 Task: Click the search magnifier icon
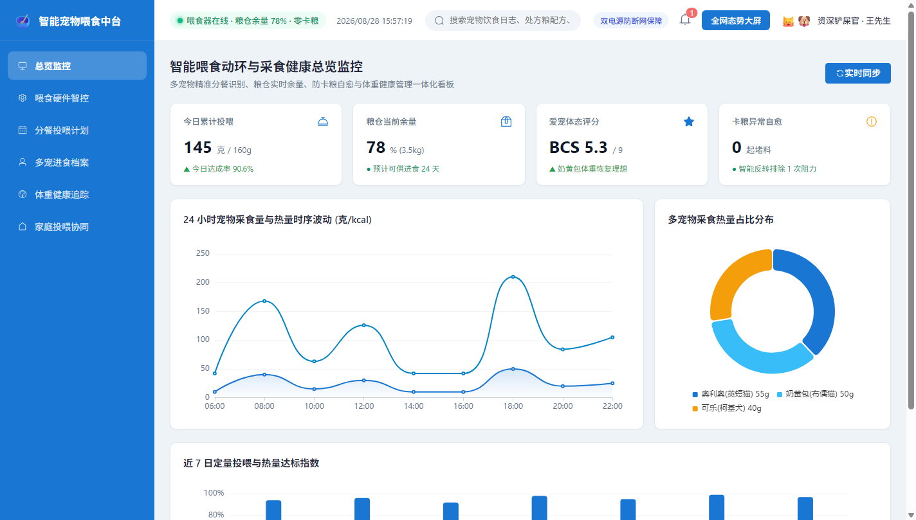439,21
